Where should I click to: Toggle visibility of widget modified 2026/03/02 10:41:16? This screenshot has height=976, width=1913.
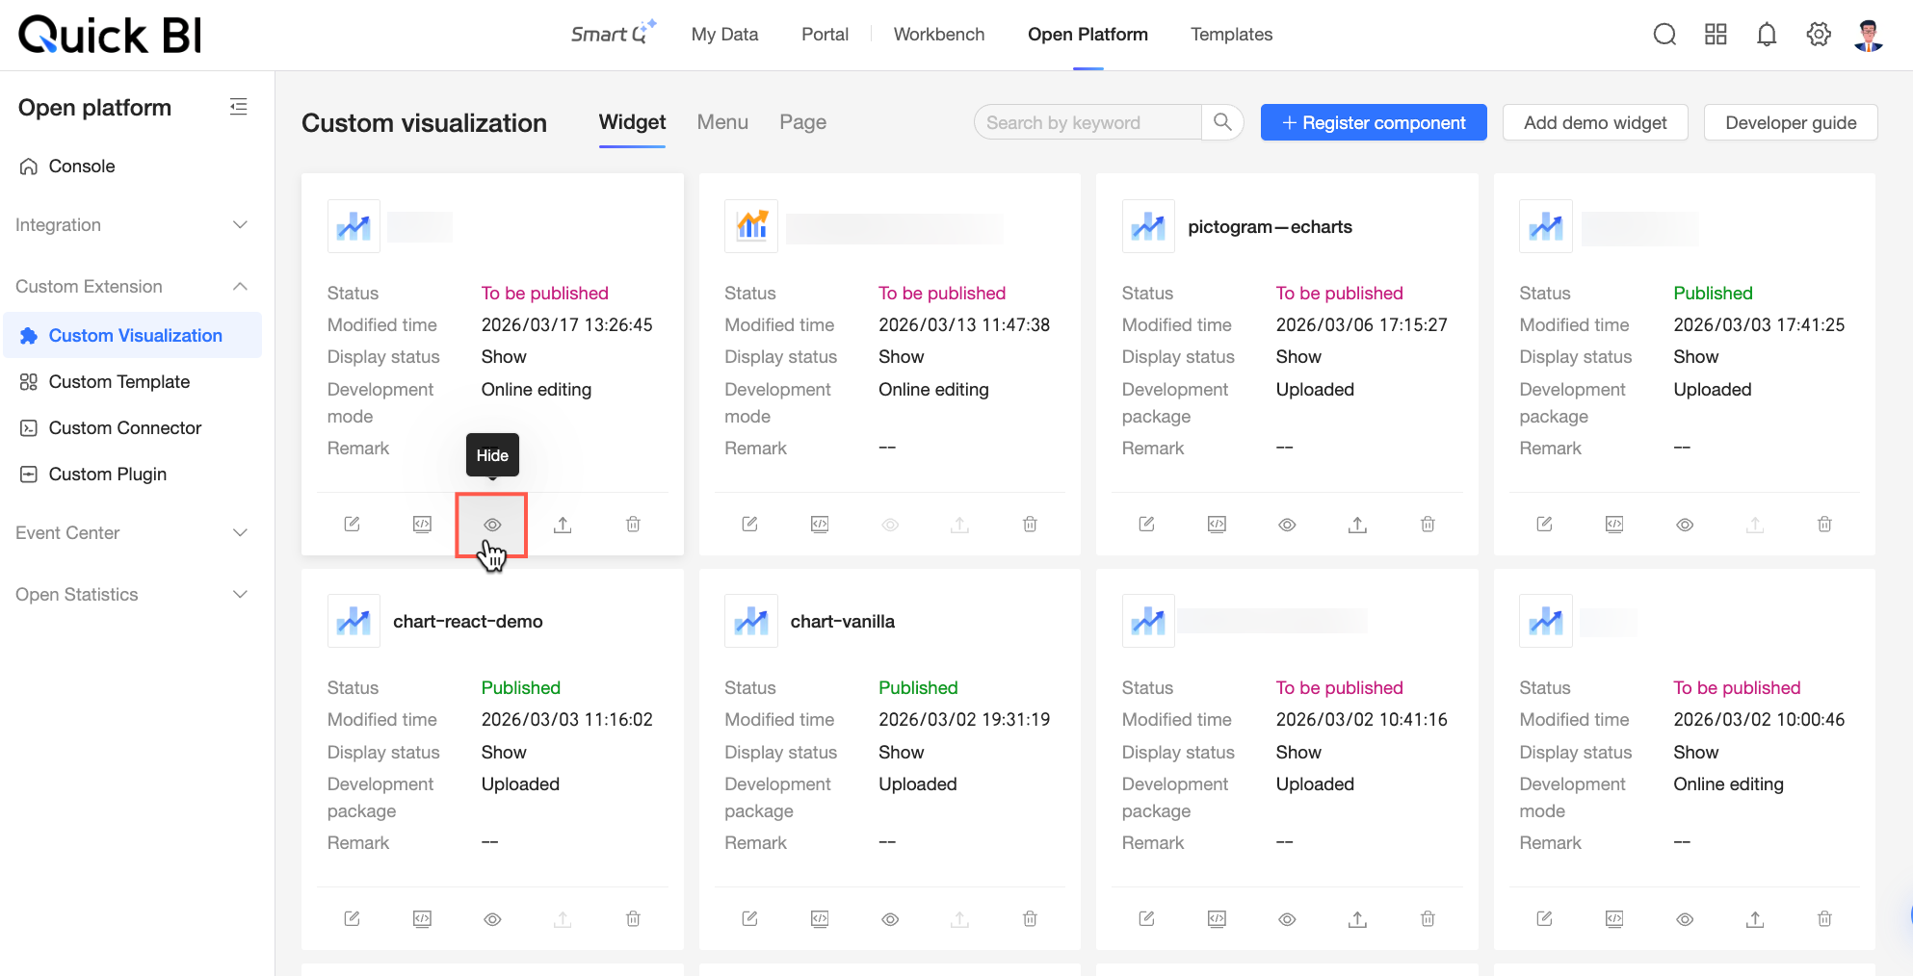point(1287,919)
